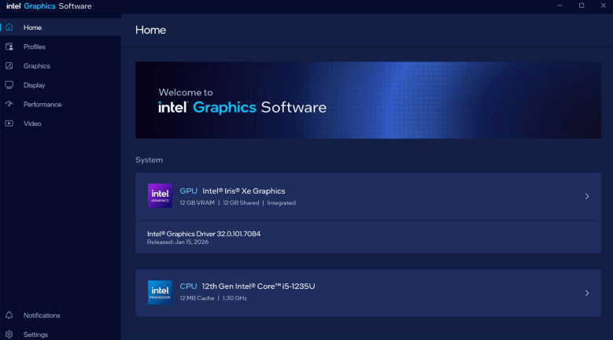Click the Performance gauge icon

click(x=9, y=104)
